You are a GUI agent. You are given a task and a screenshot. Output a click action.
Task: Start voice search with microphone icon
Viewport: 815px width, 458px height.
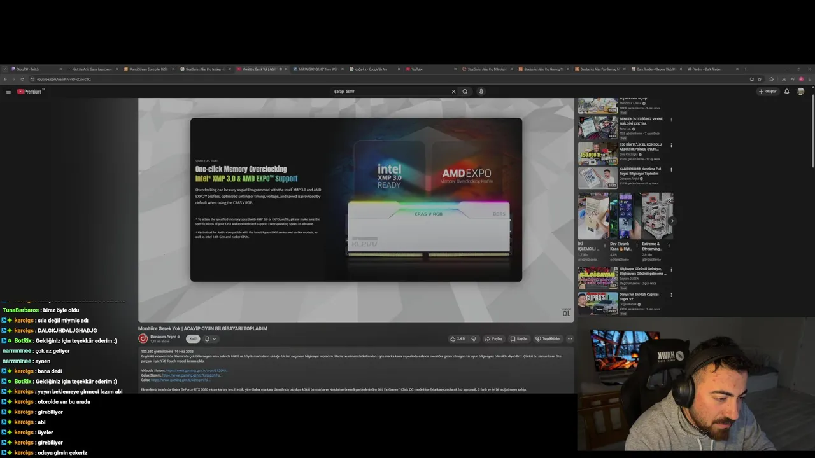coord(481,92)
